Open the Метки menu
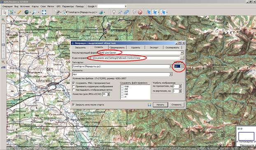This screenshot has height=150, width=256. pyautogui.click(x=51, y=6)
